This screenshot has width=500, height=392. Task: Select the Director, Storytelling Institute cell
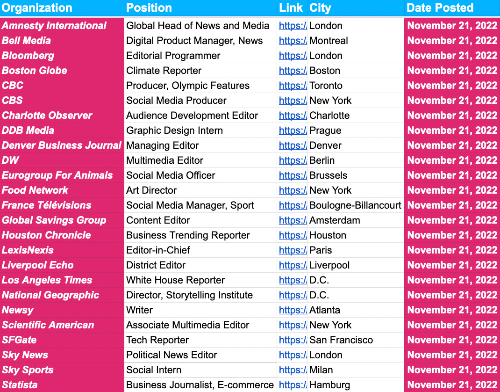(x=200, y=295)
